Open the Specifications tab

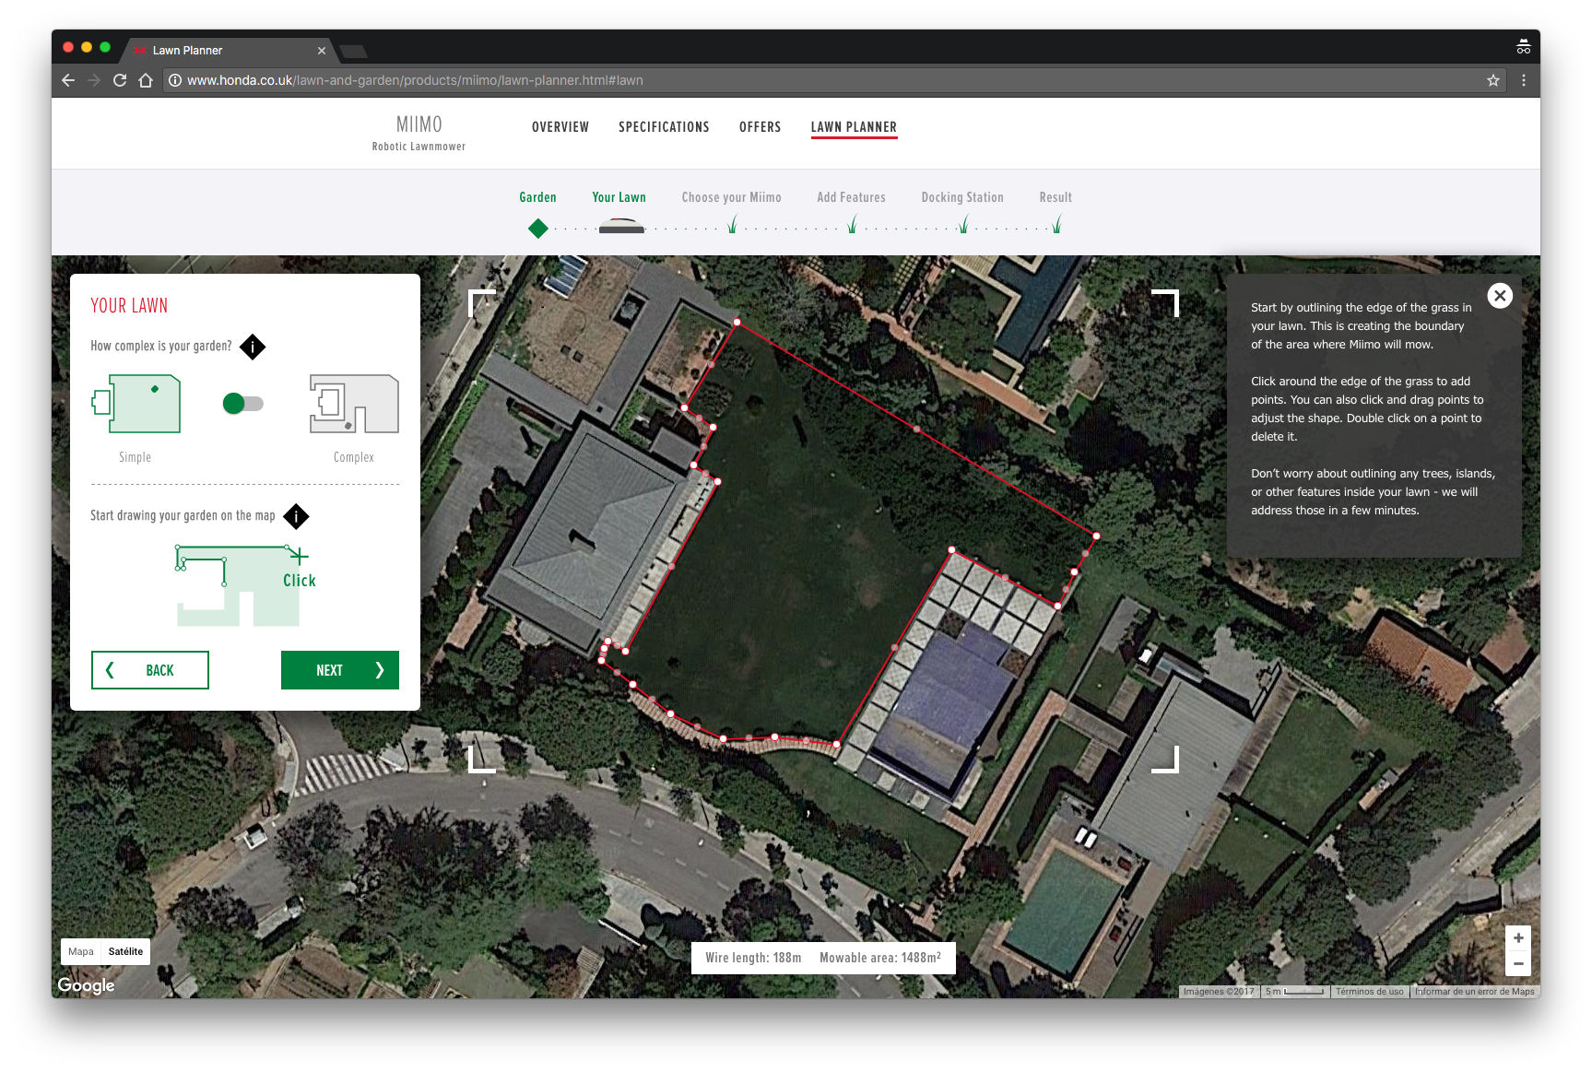coord(664,127)
